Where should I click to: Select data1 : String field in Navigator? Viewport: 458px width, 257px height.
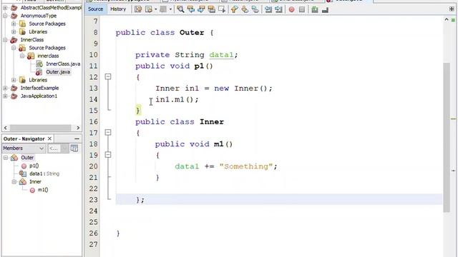point(44,173)
